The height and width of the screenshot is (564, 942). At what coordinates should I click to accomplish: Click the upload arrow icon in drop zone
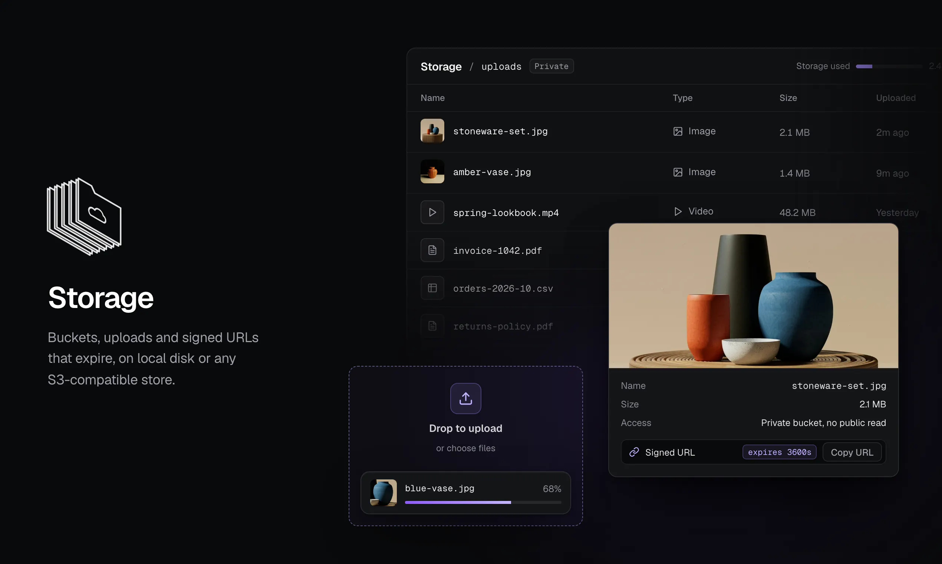[466, 398]
